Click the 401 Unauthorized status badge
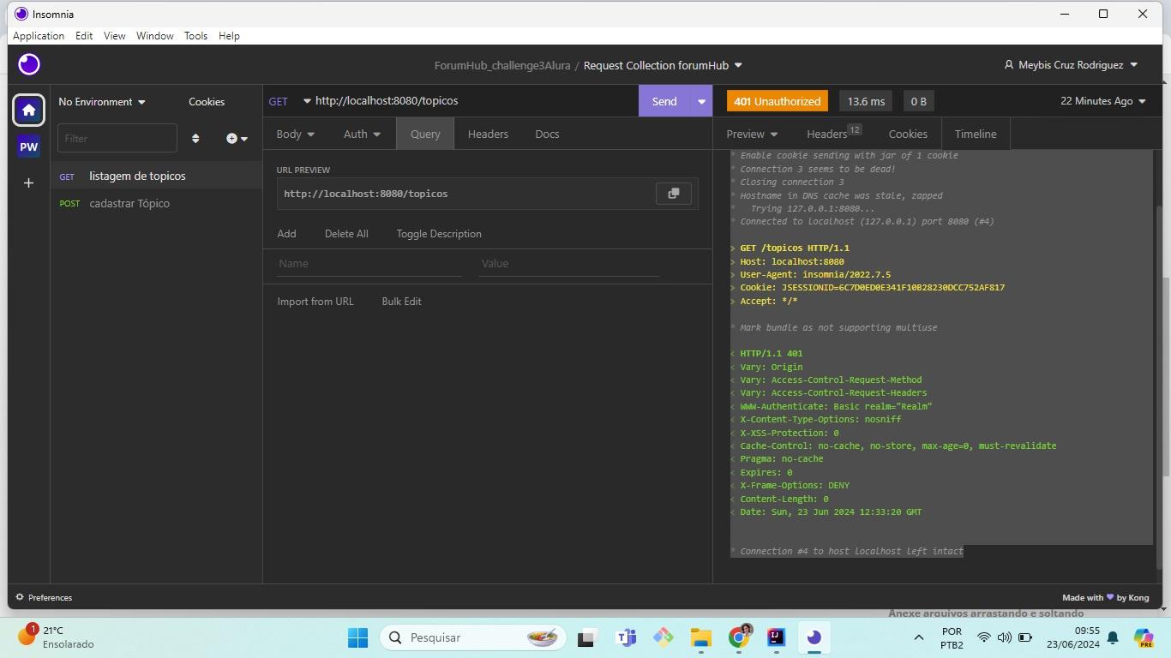Screen dimensions: 1171x658 pyautogui.click(x=778, y=101)
